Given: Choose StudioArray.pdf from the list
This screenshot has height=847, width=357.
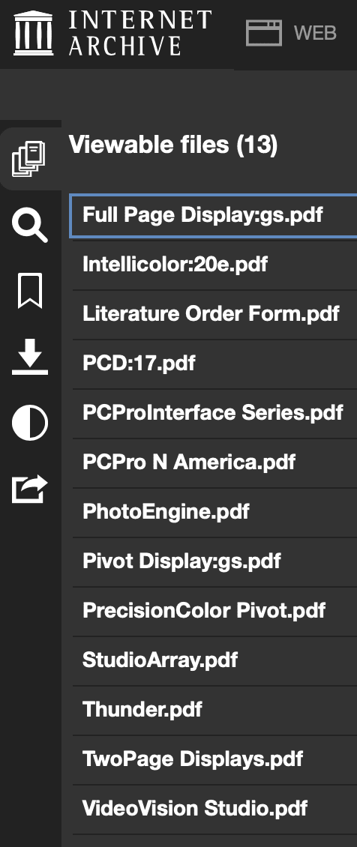Looking at the screenshot, I should [214, 660].
